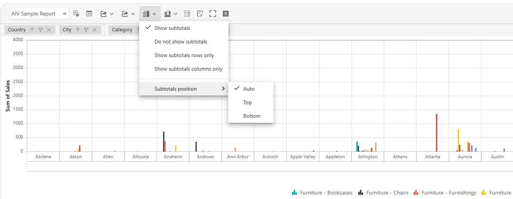Switch to the table grid view icon

point(89,14)
